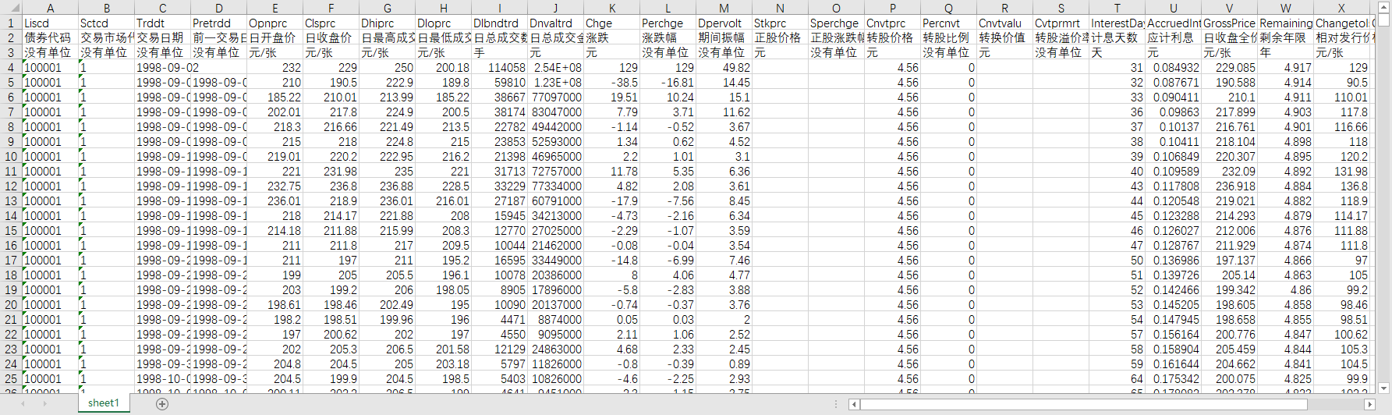Select the Chge header cell
The width and height of the screenshot is (1392, 415).
[x=612, y=23]
